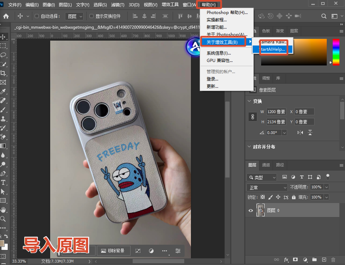The height and width of the screenshot is (265, 345).
Task: Open the 不透明度 opacity dropdown arrow
Action: [x=326, y=187]
